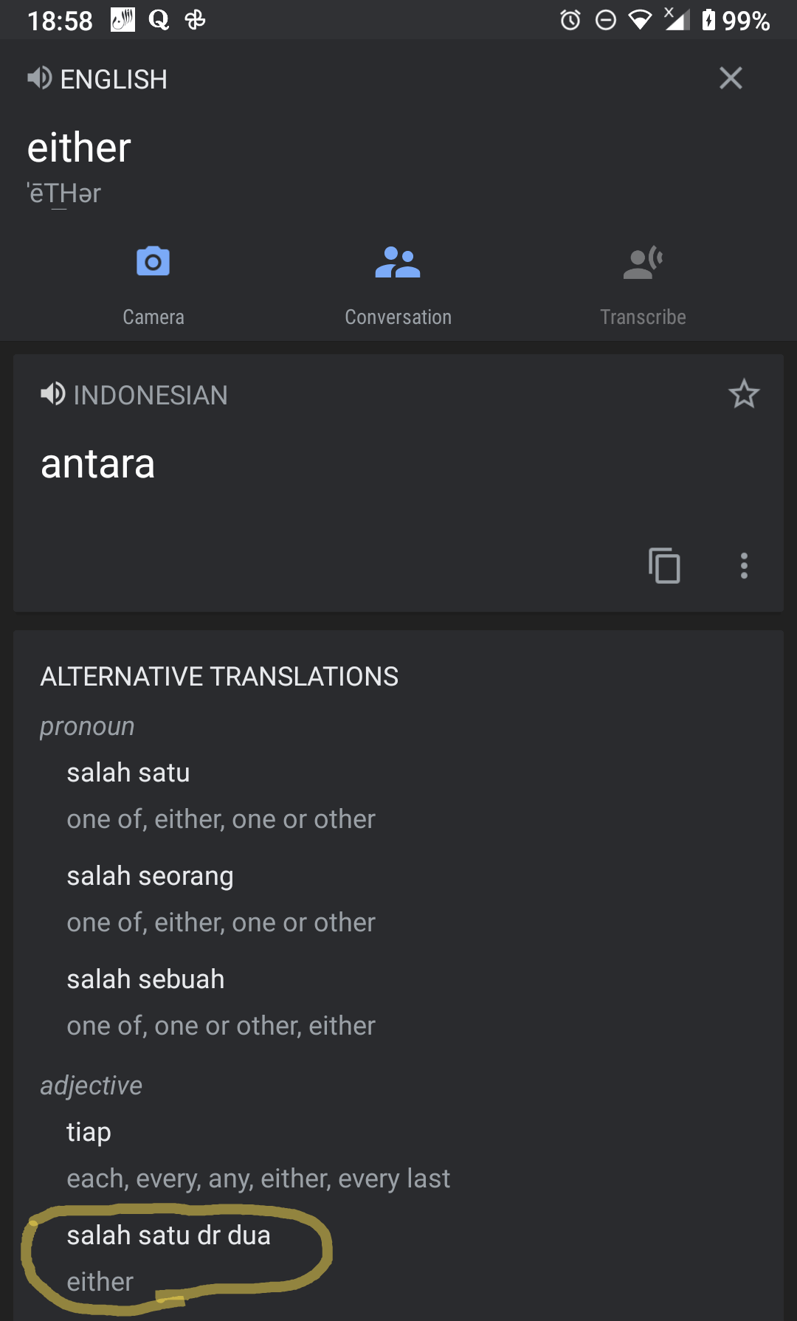Clear the entered text with X

[x=730, y=78]
